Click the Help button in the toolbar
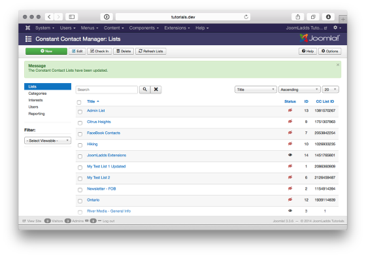This screenshot has height=257, width=366. (308, 51)
